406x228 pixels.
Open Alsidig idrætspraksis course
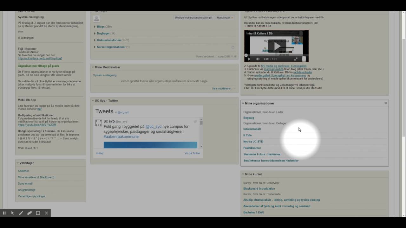[281, 200]
